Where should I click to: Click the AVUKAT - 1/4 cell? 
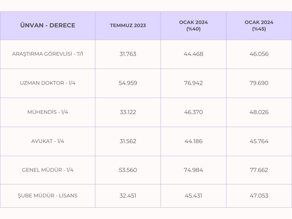(48, 141)
